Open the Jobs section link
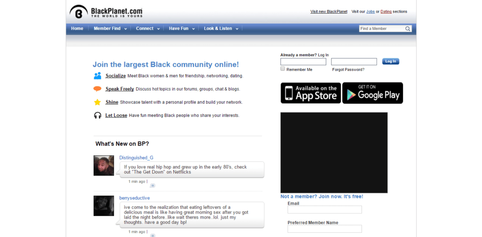 tap(370, 12)
